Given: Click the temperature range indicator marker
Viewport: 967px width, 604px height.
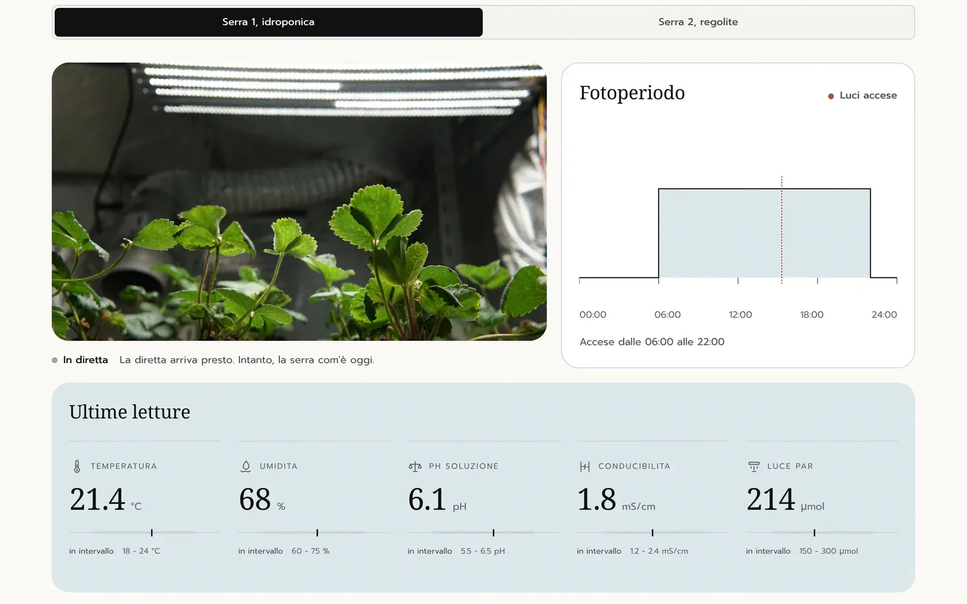Looking at the screenshot, I should 152,533.
